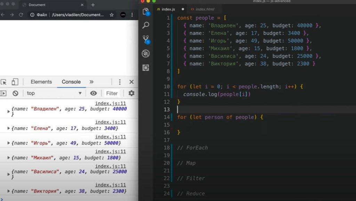Create a live expression with eye icon

click(93, 93)
